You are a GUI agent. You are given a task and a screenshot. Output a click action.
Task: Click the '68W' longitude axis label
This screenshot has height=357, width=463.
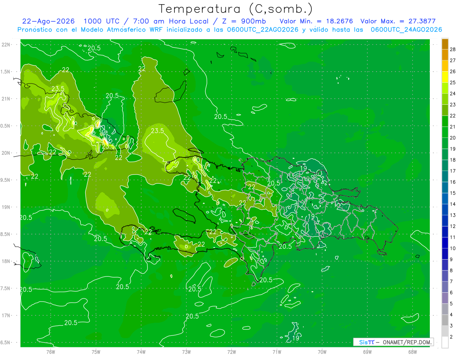412,352
